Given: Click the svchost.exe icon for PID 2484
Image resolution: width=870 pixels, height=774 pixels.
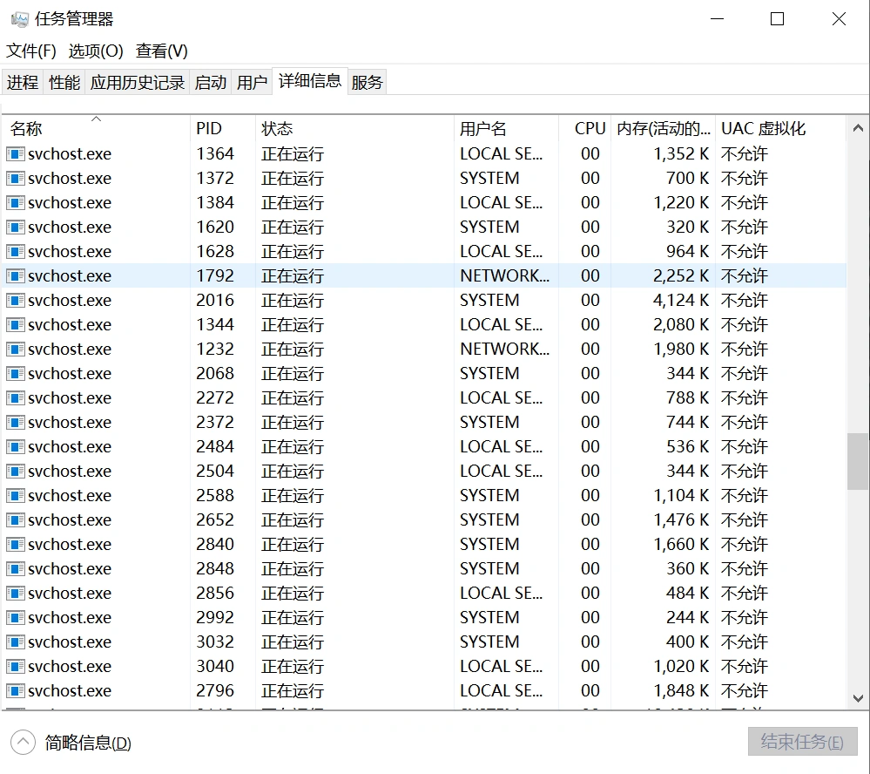Looking at the screenshot, I should (16, 447).
